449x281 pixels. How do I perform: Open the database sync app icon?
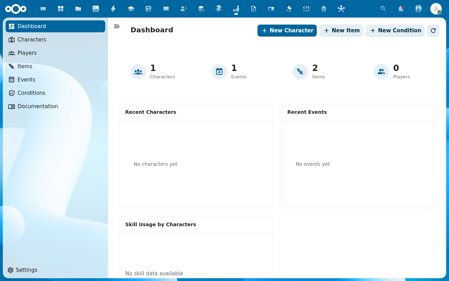201,9
